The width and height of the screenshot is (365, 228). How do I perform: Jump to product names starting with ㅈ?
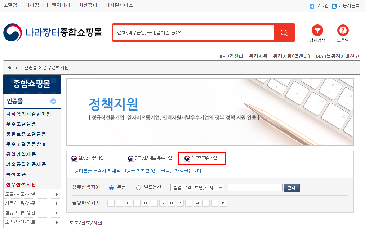coord(180,203)
